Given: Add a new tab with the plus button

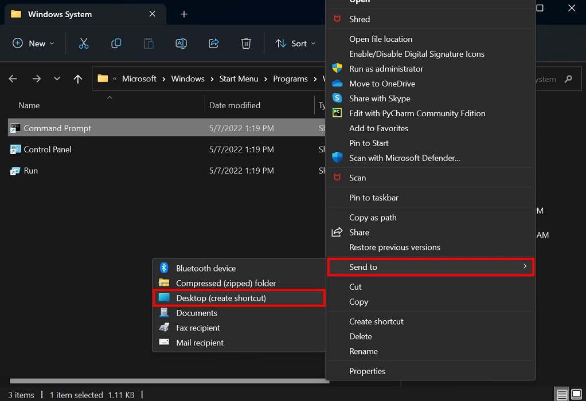Looking at the screenshot, I should 184,14.
